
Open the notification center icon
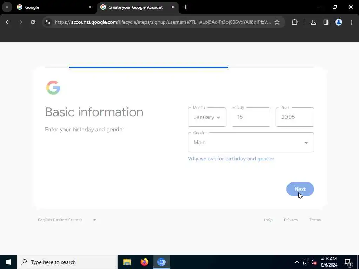click(348, 262)
